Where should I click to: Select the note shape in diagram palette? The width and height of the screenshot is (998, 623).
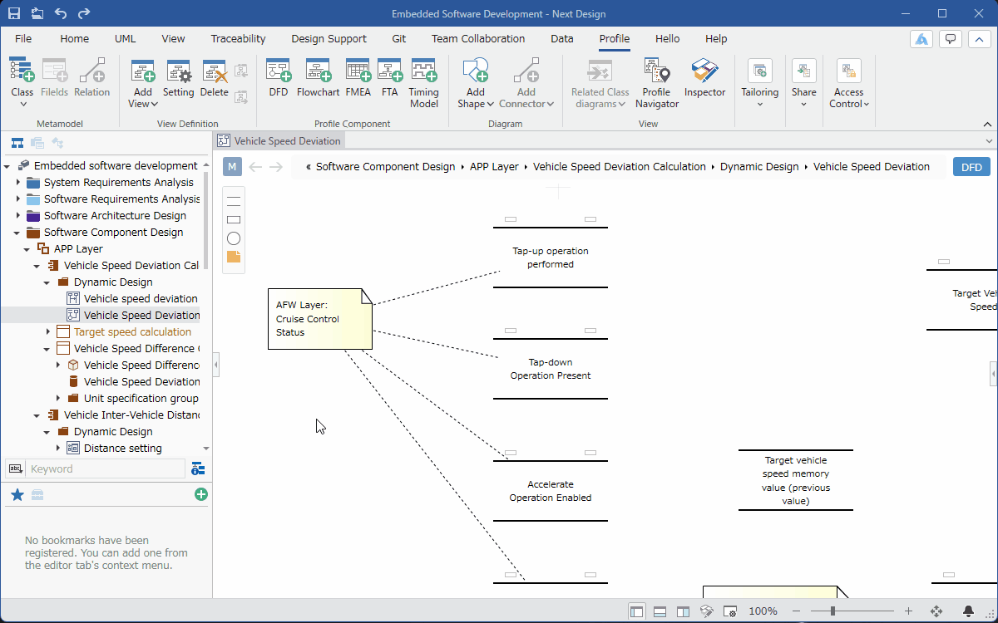point(234,257)
